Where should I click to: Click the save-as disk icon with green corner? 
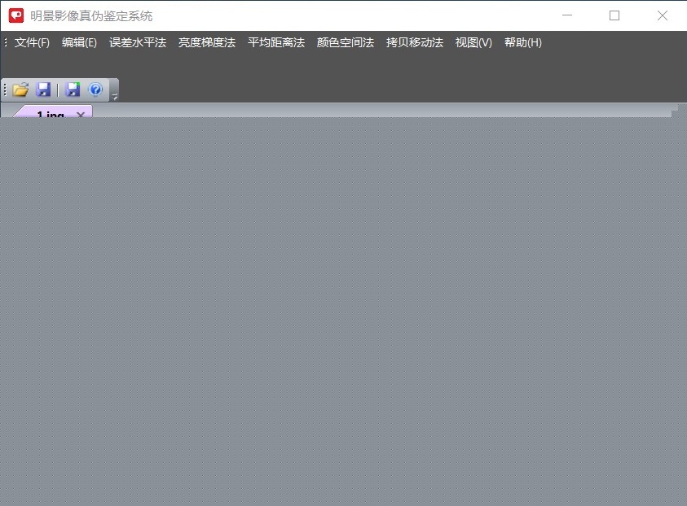click(x=73, y=89)
